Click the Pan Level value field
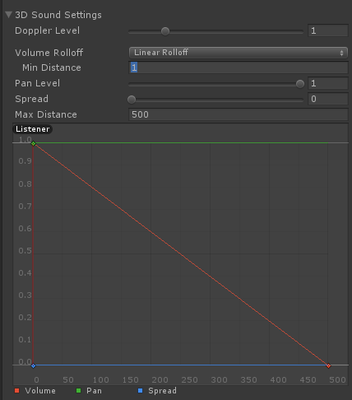This screenshot has height=400, width=352. point(328,83)
